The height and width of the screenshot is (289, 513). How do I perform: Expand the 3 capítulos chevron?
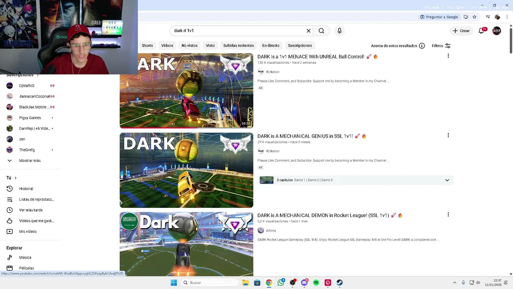click(447, 180)
